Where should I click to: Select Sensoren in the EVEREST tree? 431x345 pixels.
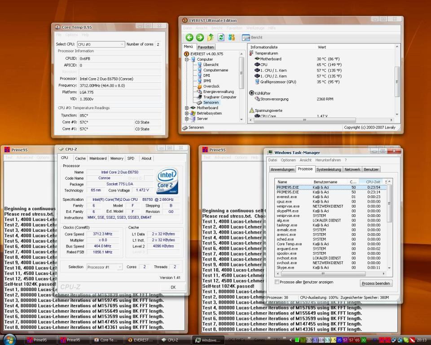tap(211, 102)
